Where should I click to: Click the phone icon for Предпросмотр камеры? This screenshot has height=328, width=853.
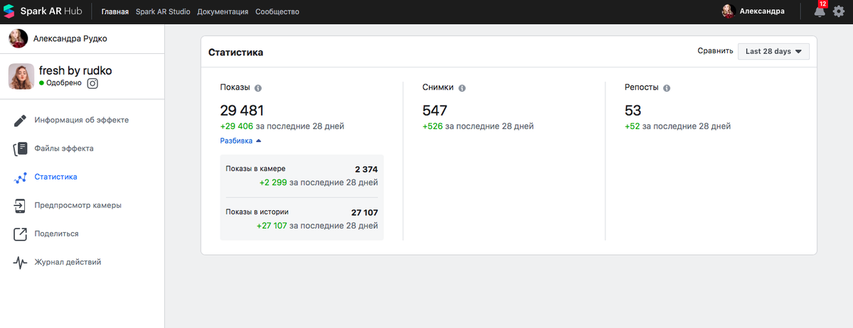[x=20, y=206]
